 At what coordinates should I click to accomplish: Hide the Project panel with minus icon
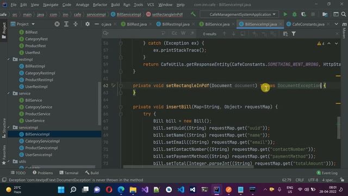(x=97, y=24)
